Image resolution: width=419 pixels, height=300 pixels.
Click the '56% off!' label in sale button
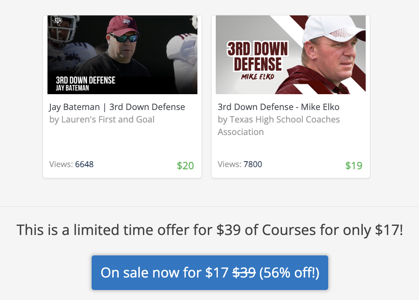pyautogui.click(x=289, y=273)
